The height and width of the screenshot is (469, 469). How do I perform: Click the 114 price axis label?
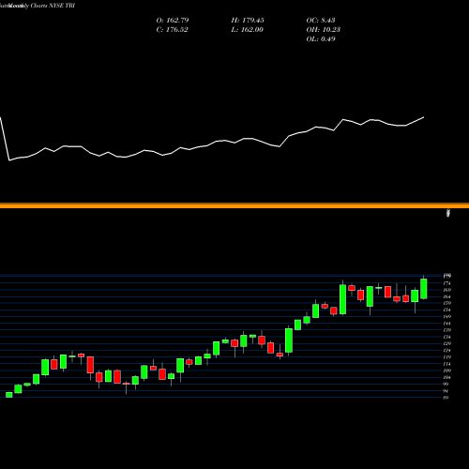click(446, 364)
